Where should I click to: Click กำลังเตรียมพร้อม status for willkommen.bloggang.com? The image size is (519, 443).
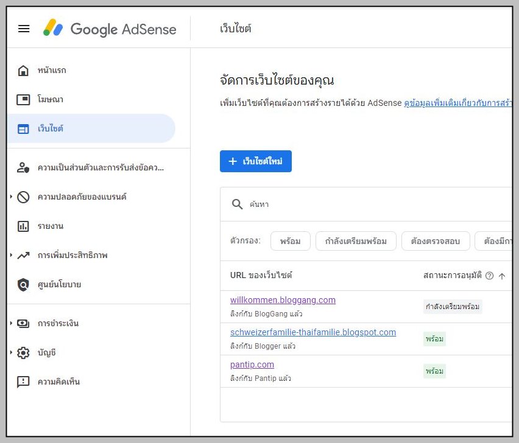(453, 307)
